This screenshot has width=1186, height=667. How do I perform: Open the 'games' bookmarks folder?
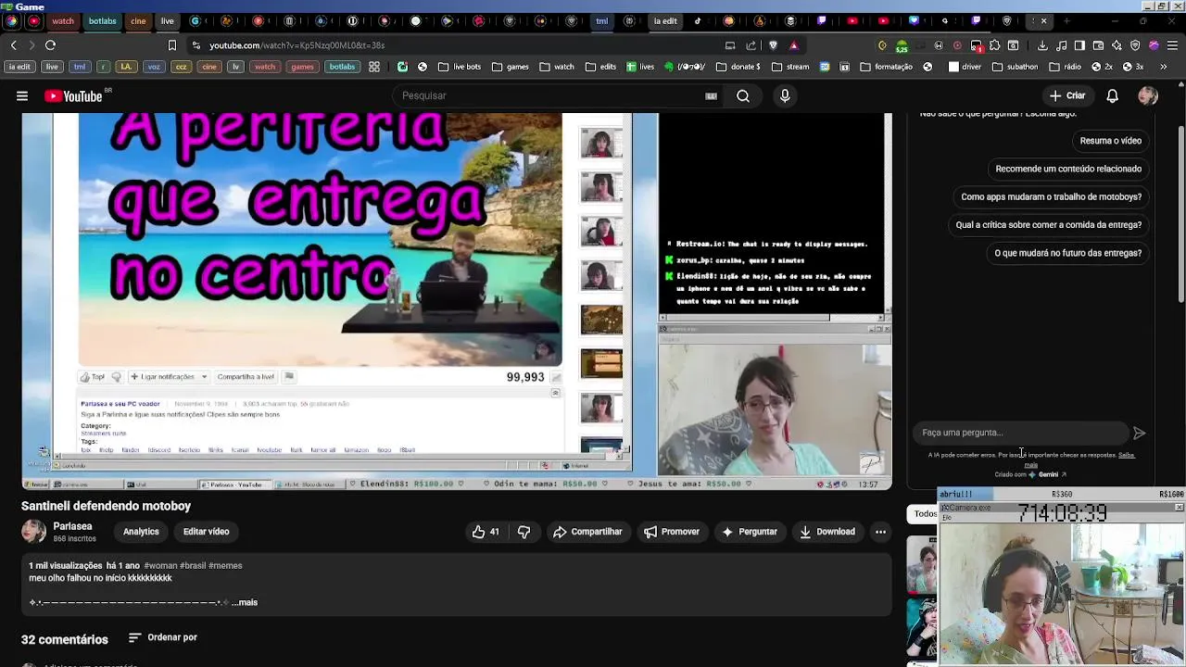(511, 67)
